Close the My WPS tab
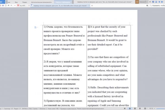 [x=29, y=5]
